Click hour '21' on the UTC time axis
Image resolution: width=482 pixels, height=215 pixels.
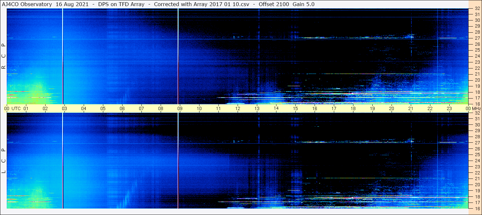point(411,108)
